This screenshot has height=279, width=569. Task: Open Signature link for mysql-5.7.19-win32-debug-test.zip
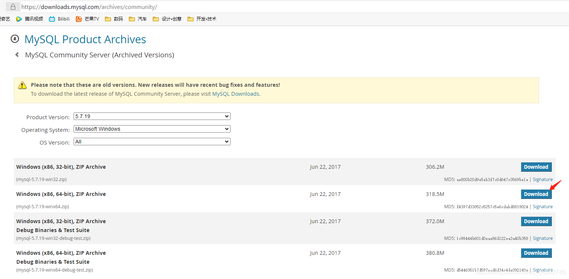pyautogui.click(x=543, y=238)
